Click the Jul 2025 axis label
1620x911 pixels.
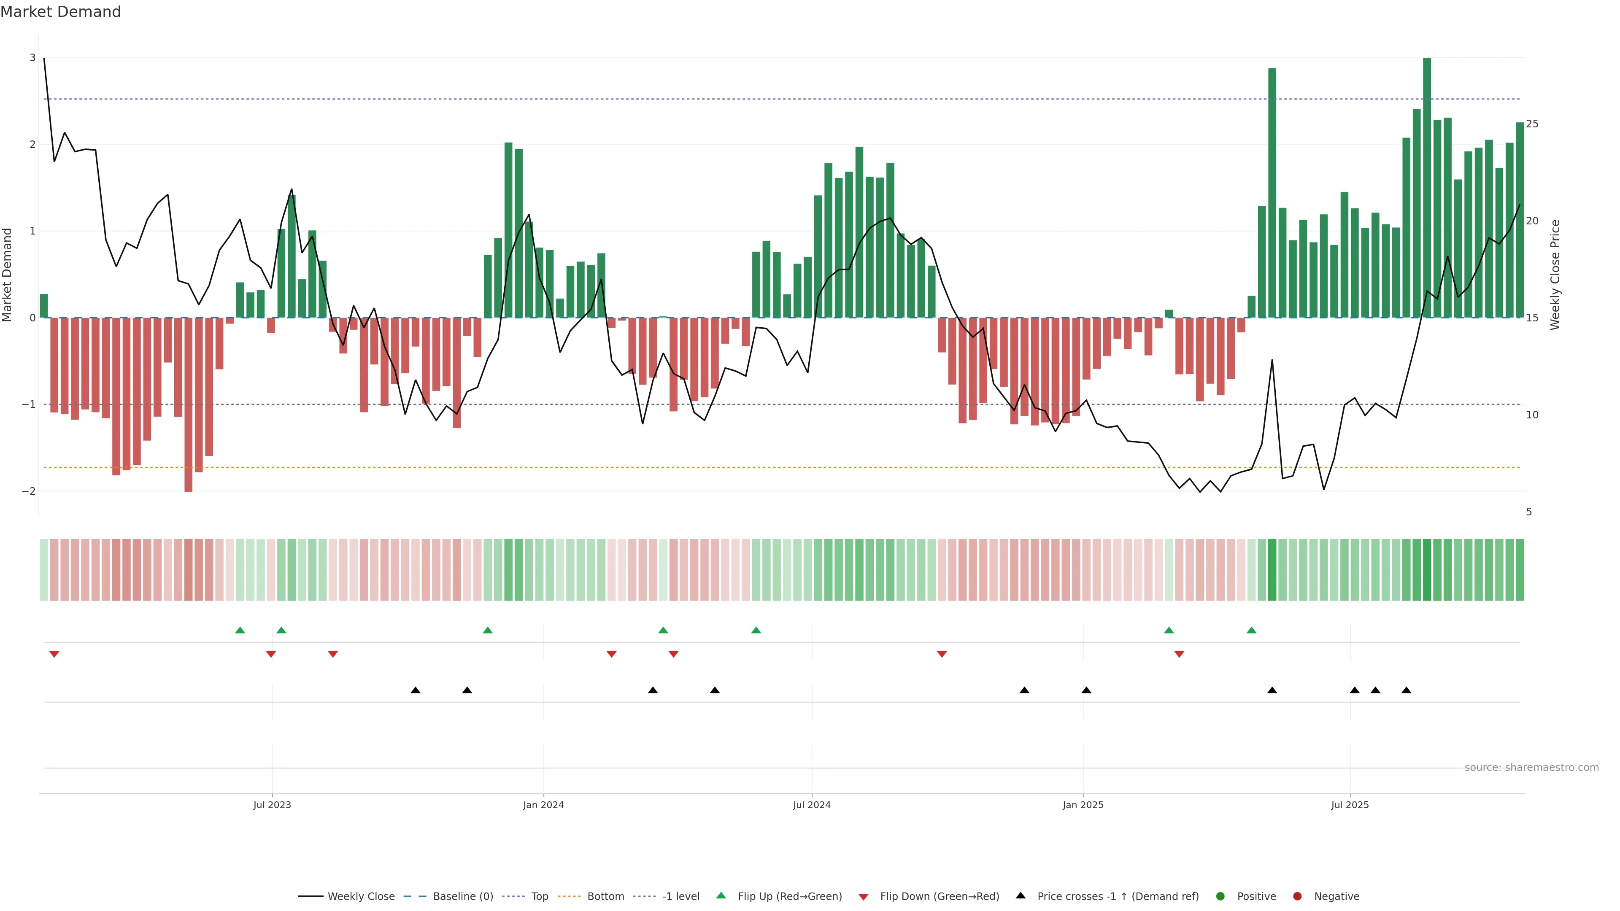(x=1350, y=805)
